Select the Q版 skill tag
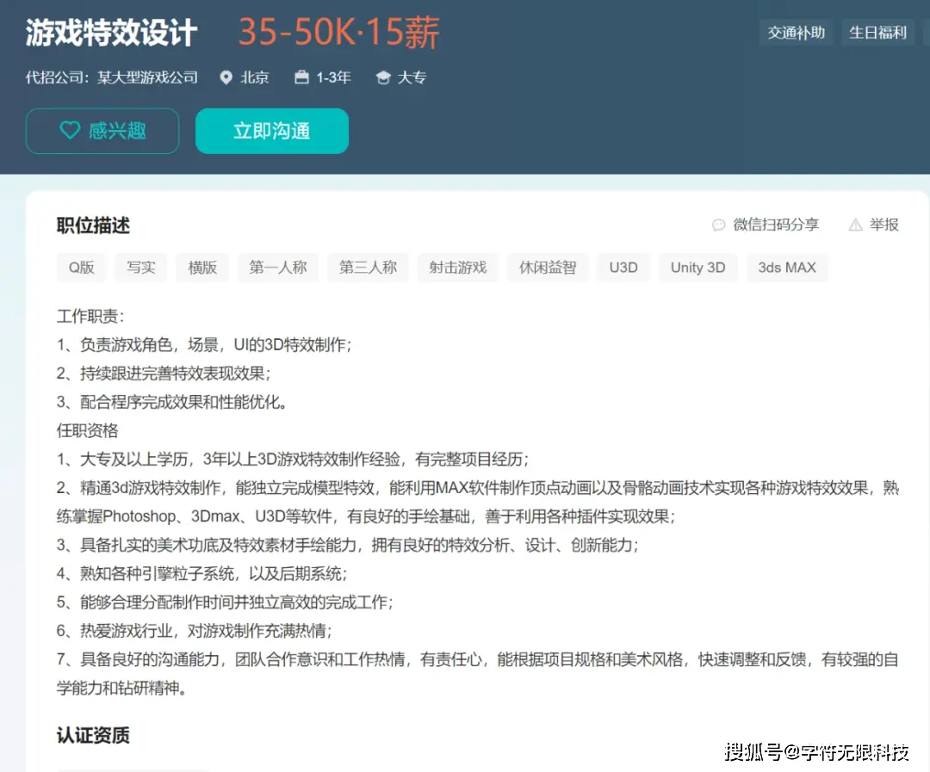Viewport: 930px width, 772px height. 81,268
